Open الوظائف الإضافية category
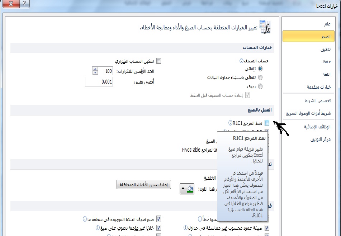 tap(308, 127)
